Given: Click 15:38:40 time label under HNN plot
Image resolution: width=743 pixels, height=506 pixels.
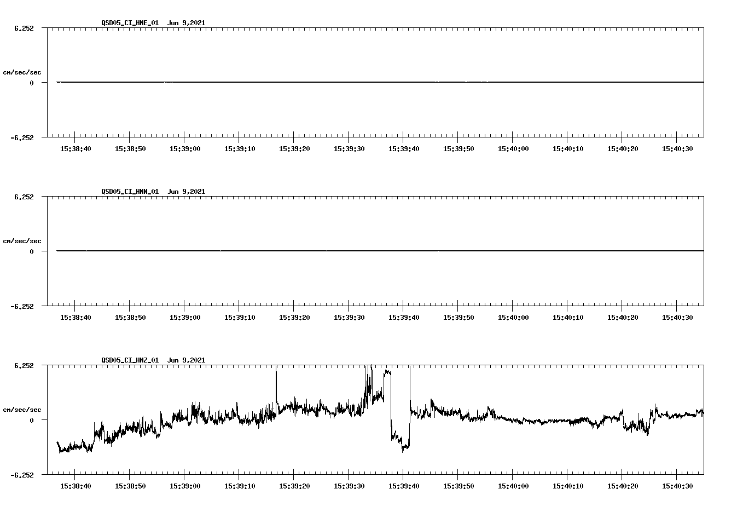Looking at the screenshot, I should (x=76, y=318).
